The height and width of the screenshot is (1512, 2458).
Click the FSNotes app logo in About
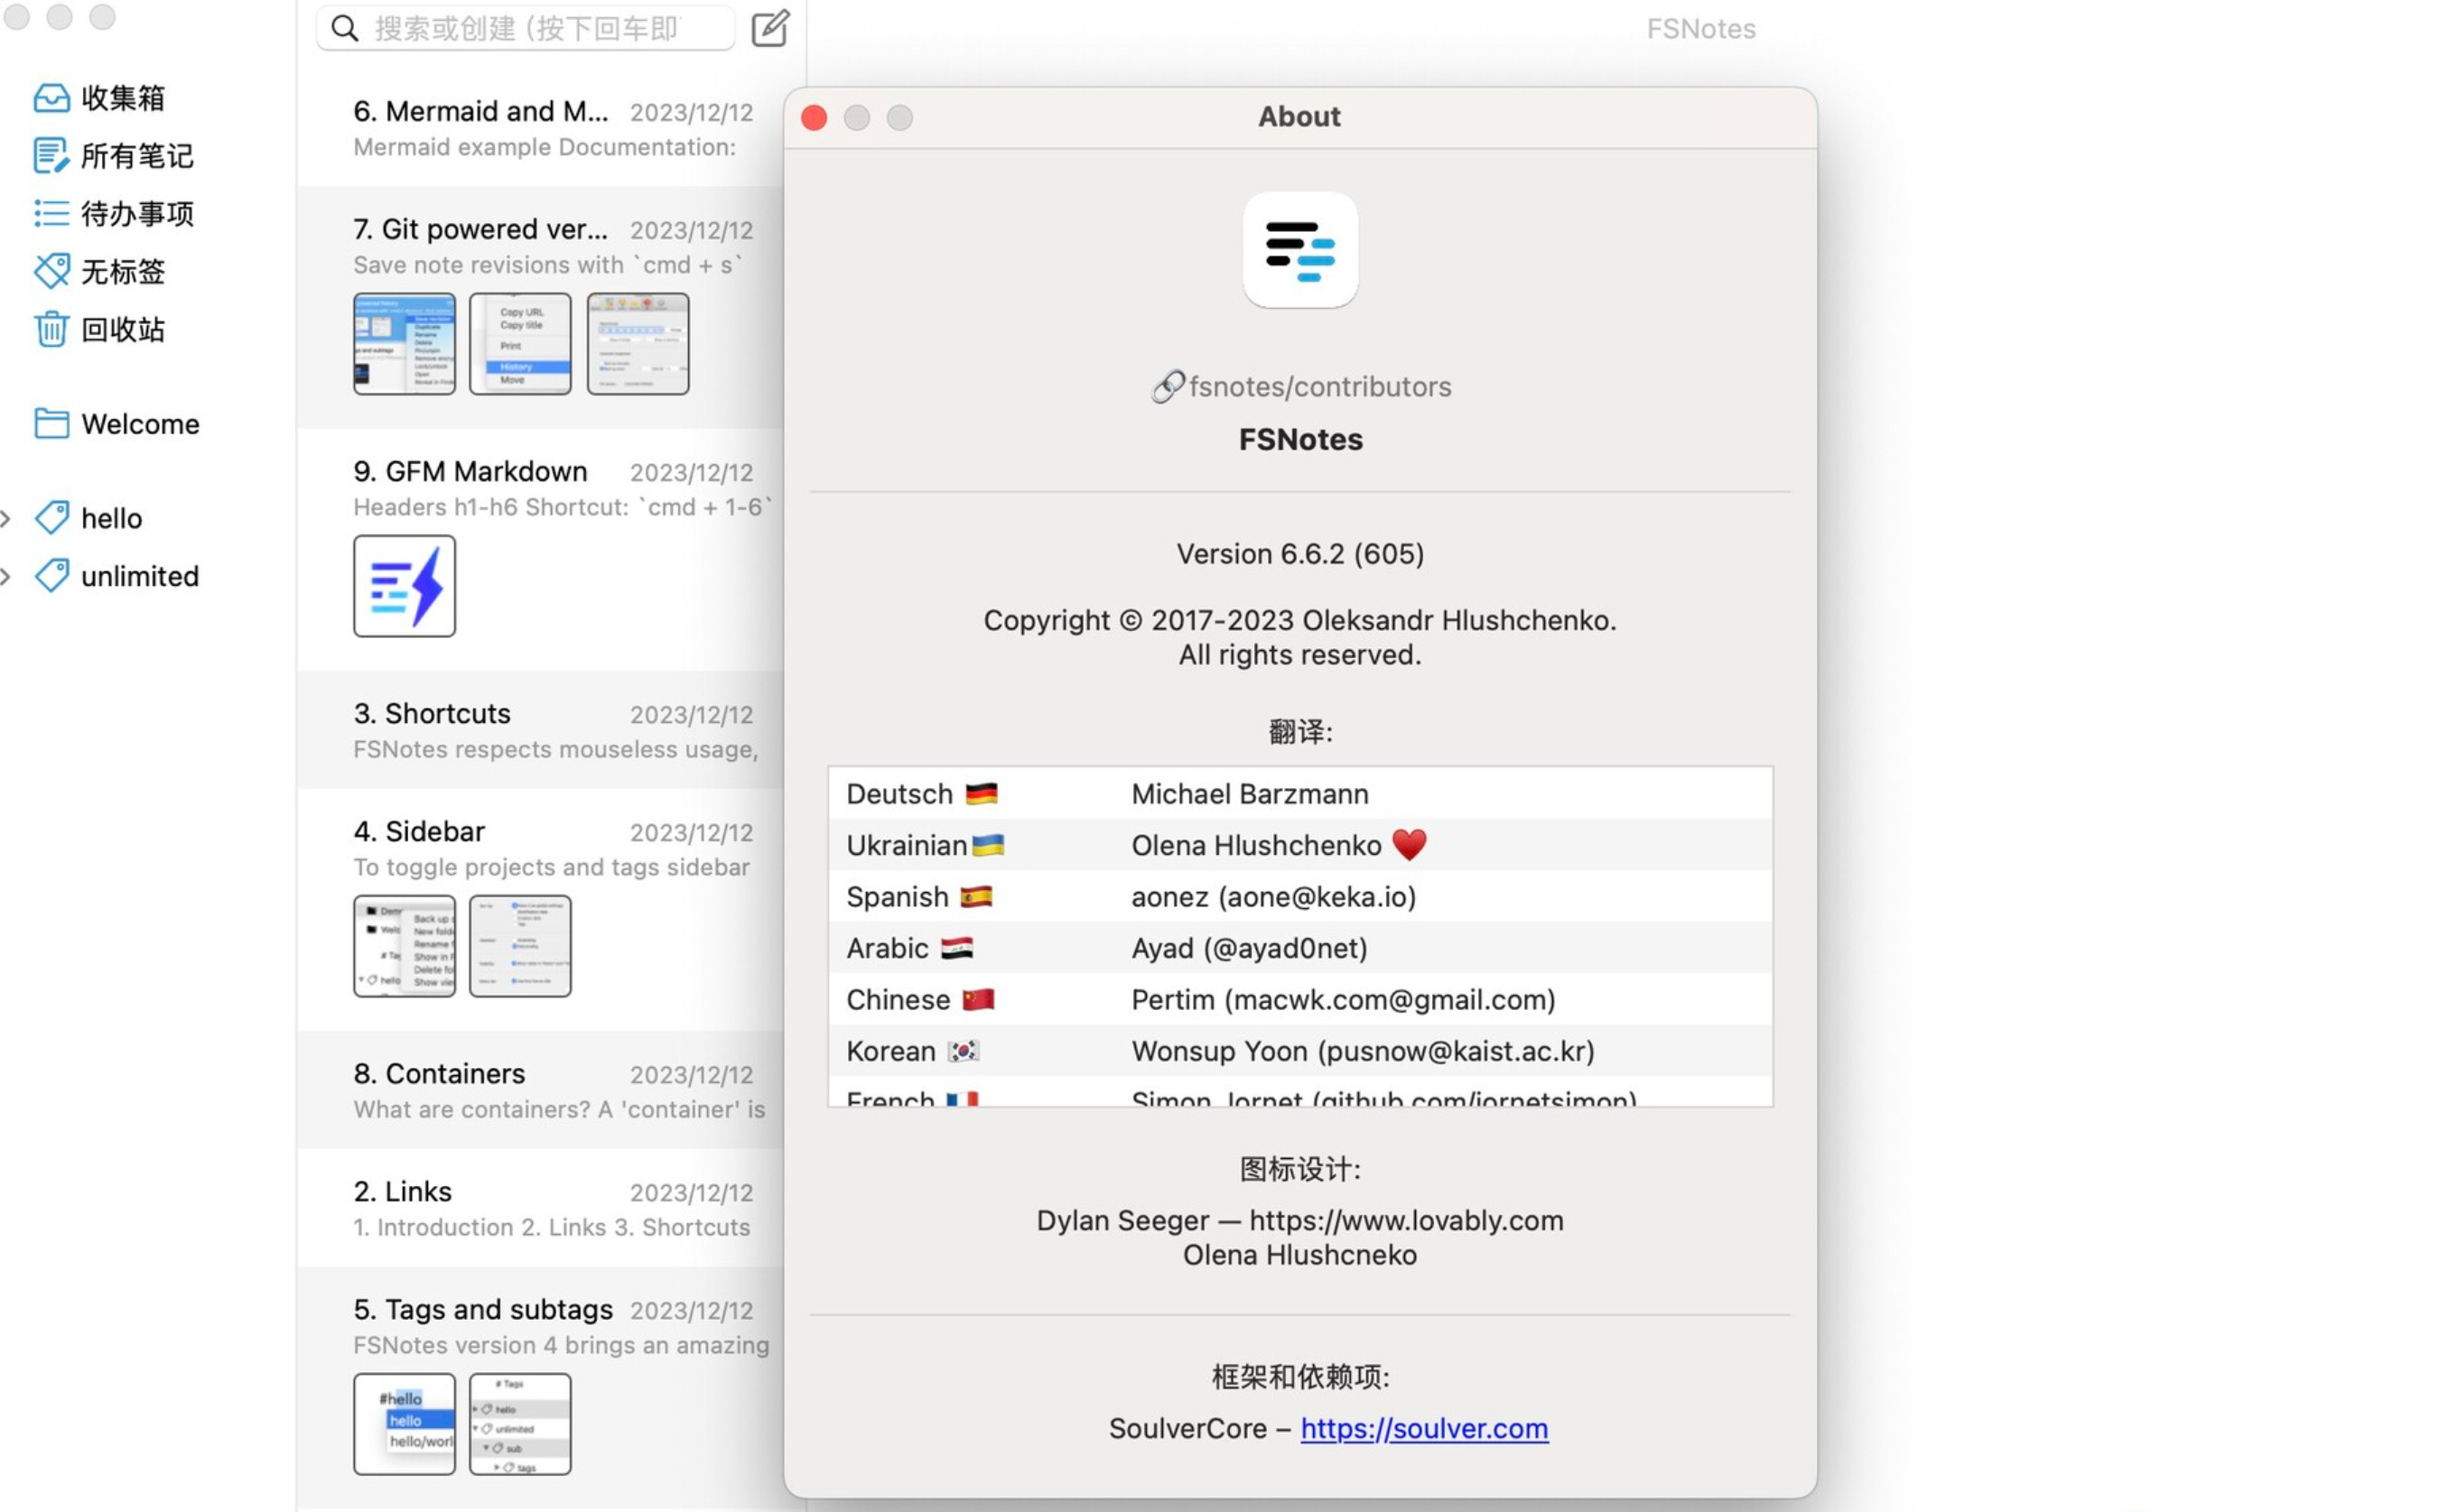[x=1300, y=250]
